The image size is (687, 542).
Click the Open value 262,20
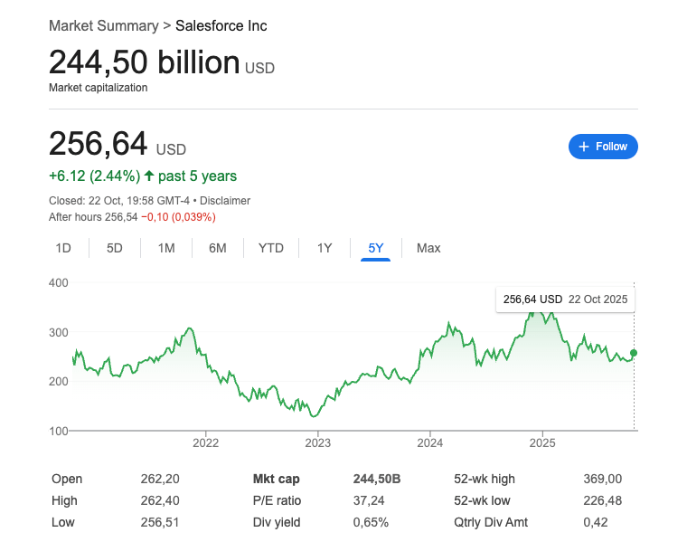click(x=160, y=479)
